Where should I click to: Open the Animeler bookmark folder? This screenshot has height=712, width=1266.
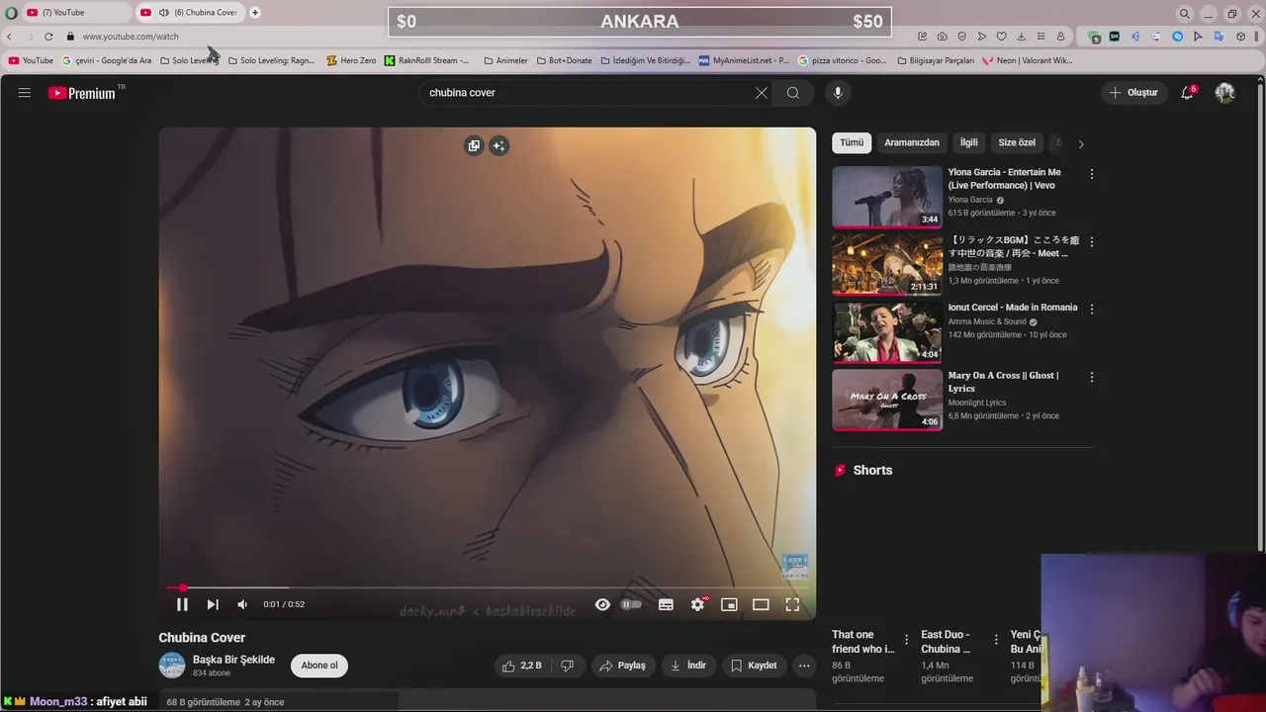pos(505,60)
